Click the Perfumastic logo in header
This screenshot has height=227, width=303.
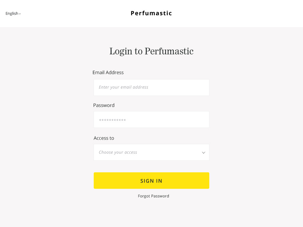tap(151, 13)
